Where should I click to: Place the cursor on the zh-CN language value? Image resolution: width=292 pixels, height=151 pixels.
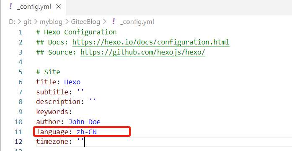[x=87, y=132]
